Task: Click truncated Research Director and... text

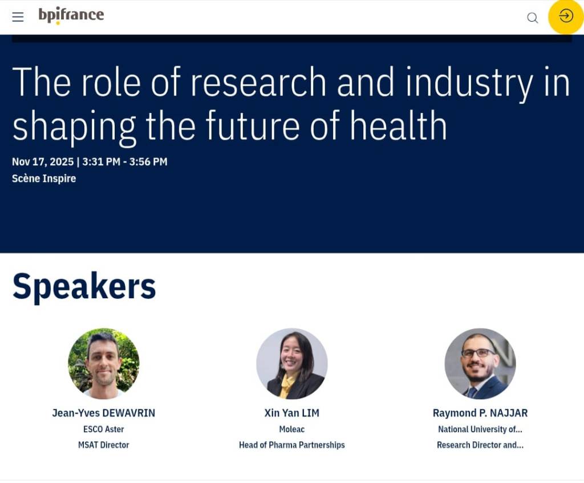Action: 480,445
